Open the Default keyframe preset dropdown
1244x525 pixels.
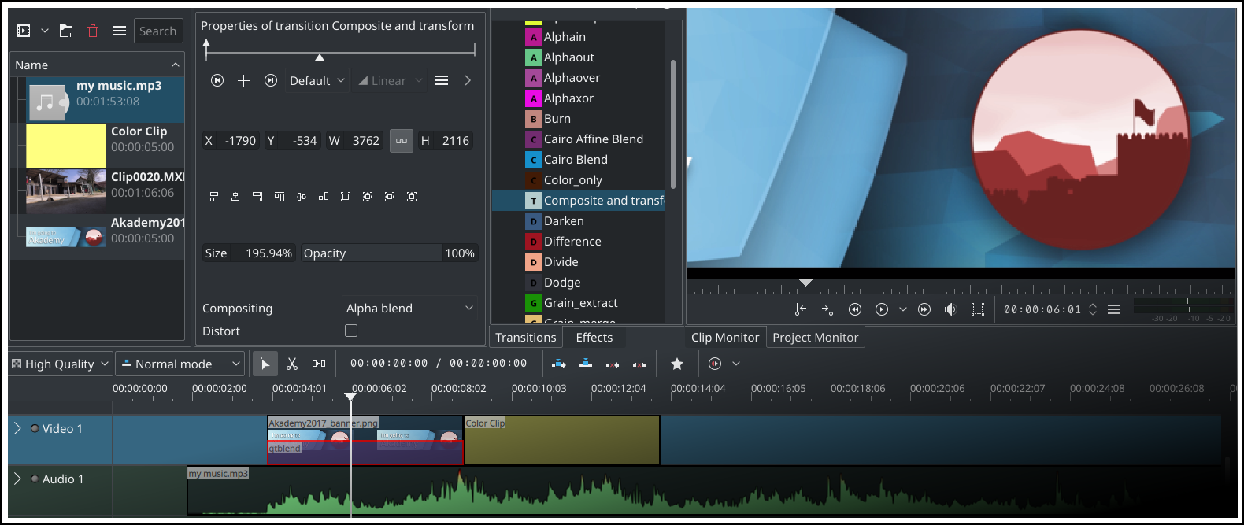(317, 80)
